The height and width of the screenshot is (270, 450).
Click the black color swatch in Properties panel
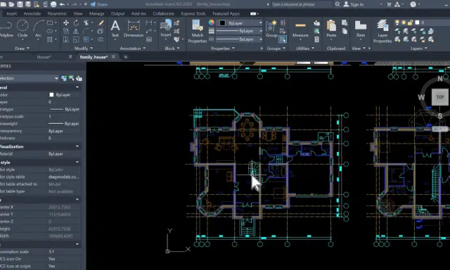[x=222, y=23]
